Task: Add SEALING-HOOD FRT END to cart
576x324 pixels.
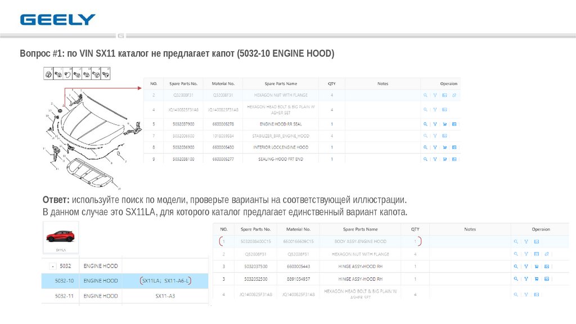Action: [x=444, y=159]
